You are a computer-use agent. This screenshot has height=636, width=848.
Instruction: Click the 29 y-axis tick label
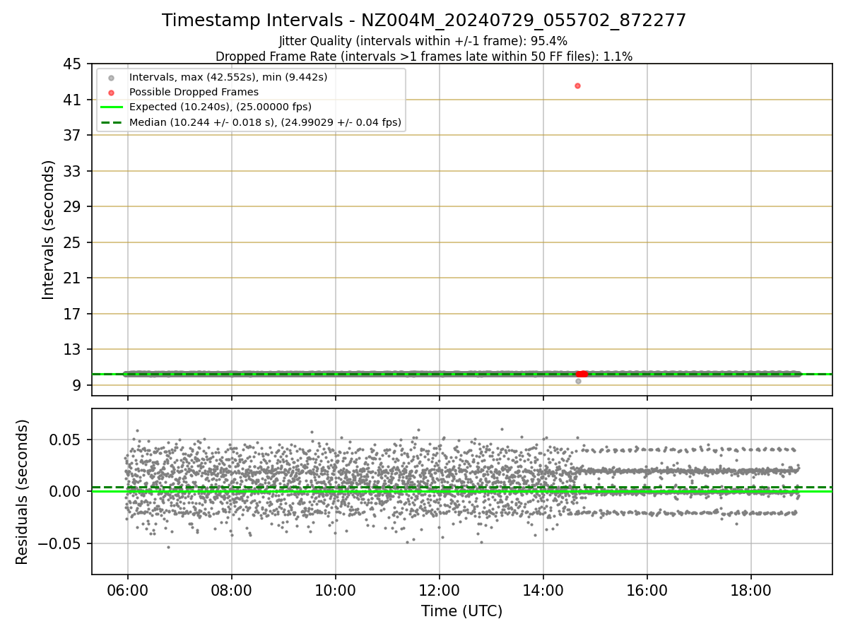point(73,207)
